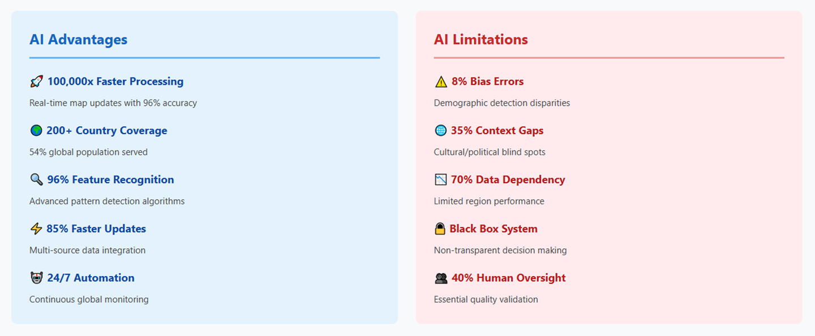Select the AI Limitations heading
This screenshot has height=336, width=815.
481,40
